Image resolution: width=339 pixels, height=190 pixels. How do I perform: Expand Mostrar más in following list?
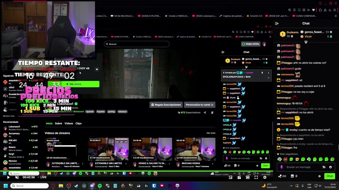[9, 116]
